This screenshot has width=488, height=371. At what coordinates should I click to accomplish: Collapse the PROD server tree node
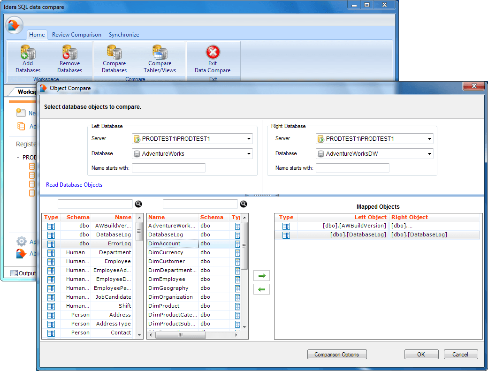(18, 157)
